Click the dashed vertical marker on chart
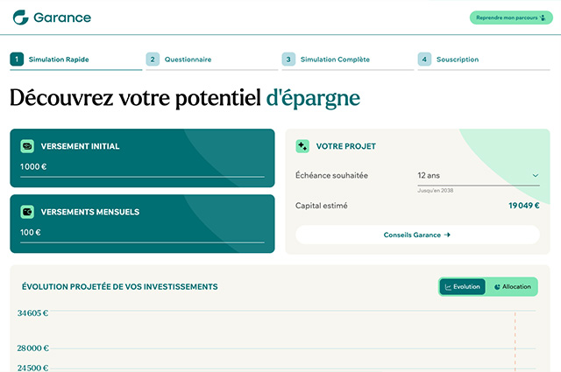Screen dimensions: 561x372 [x=515, y=341]
